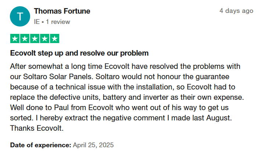Click the review's first line starting 'After somewhat'
Image resolution: width=269 pixels, height=155 pixels.
(125, 66)
